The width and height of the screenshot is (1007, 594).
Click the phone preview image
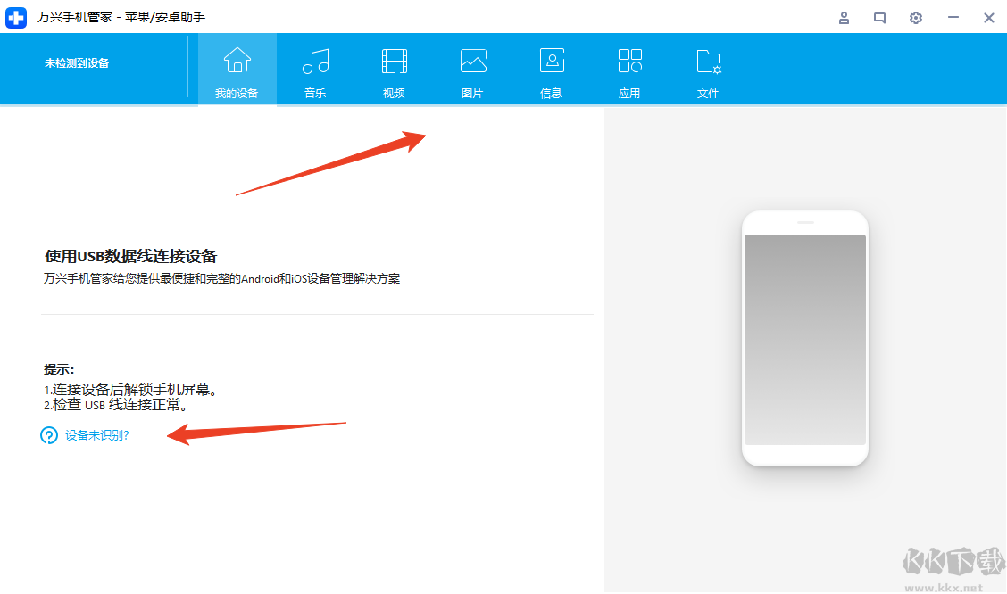(x=804, y=339)
